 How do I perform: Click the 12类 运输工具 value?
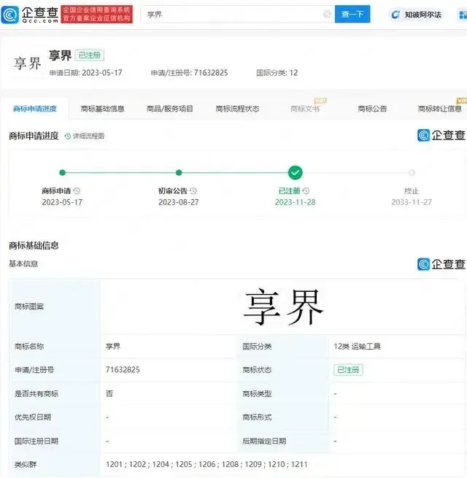pyautogui.click(x=357, y=347)
